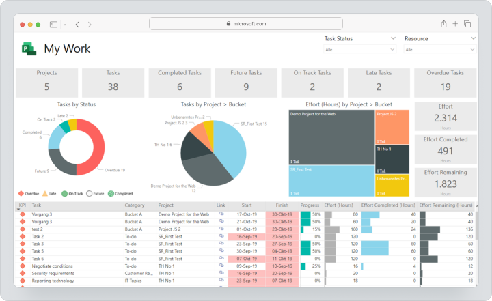Sort table by the Start column header

(x=247, y=205)
